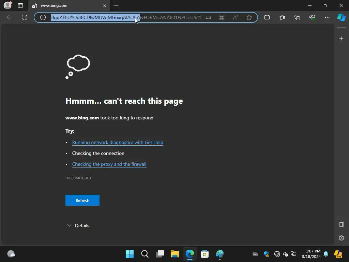Select the www.bing.com tab
Image resolution: width=349 pixels, height=262 pixels.
[69, 5]
